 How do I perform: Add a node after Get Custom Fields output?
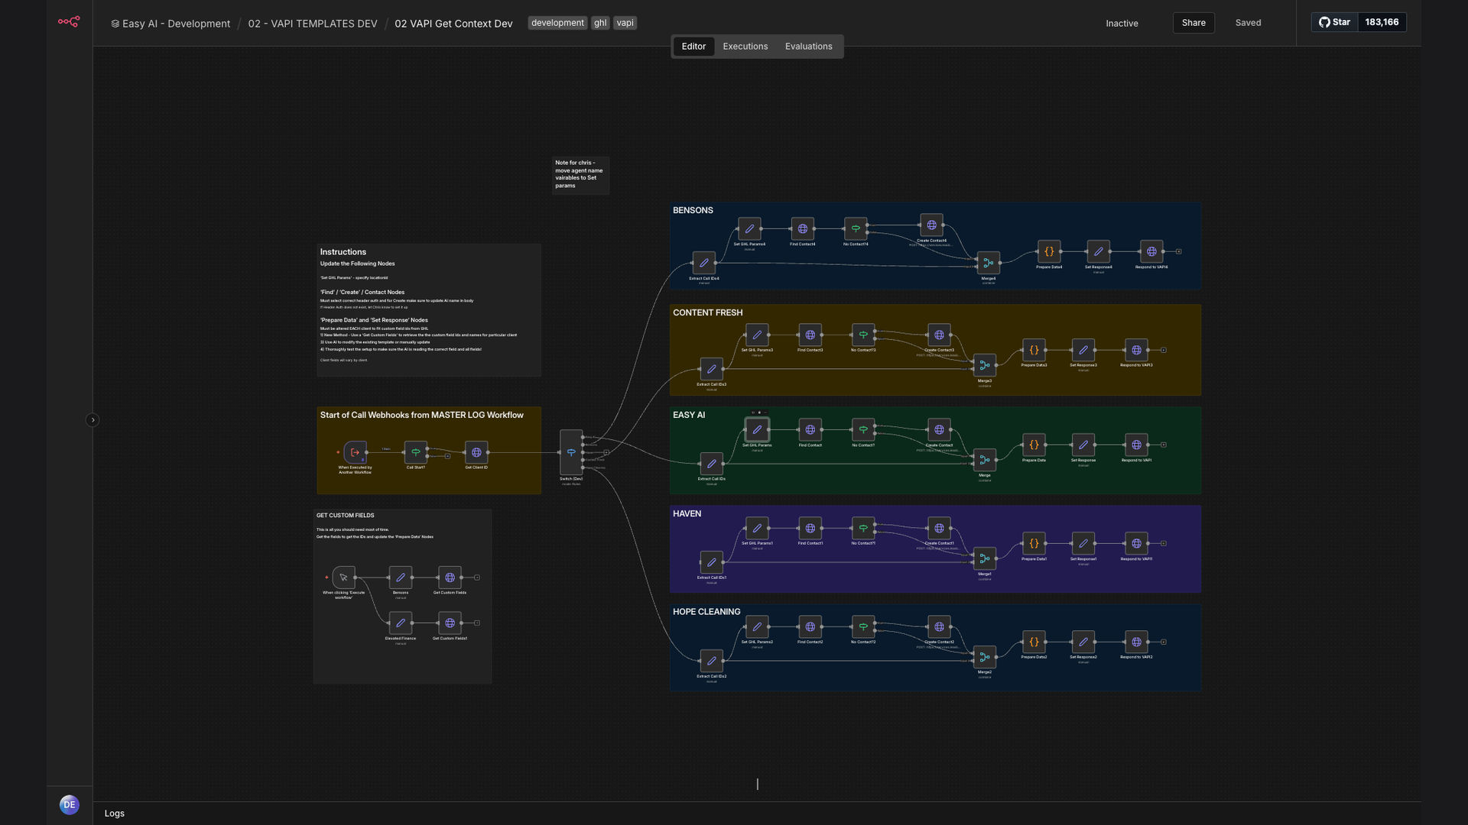coord(477,577)
